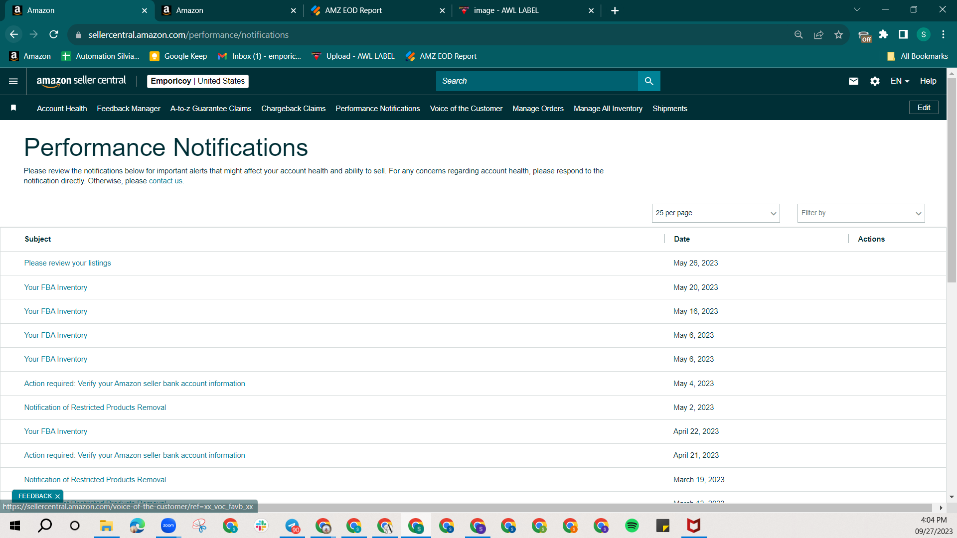Open the mail messages envelope icon
The image size is (957, 538).
click(853, 81)
